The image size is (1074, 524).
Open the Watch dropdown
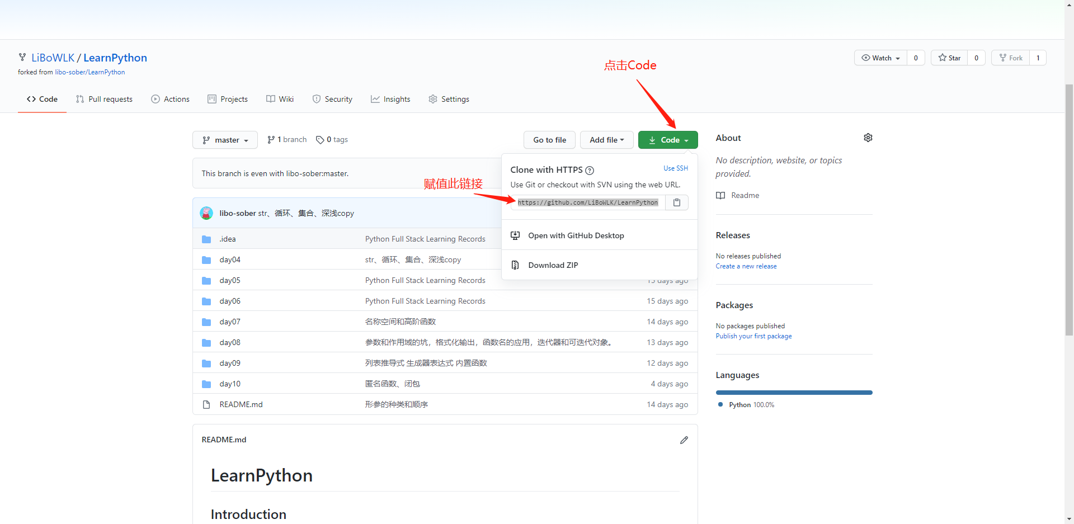(880, 58)
